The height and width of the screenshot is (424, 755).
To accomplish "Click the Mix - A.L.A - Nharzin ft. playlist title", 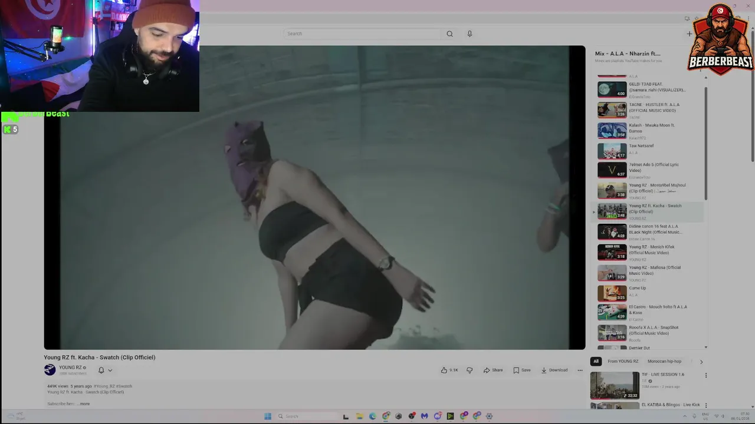I will tap(628, 54).
